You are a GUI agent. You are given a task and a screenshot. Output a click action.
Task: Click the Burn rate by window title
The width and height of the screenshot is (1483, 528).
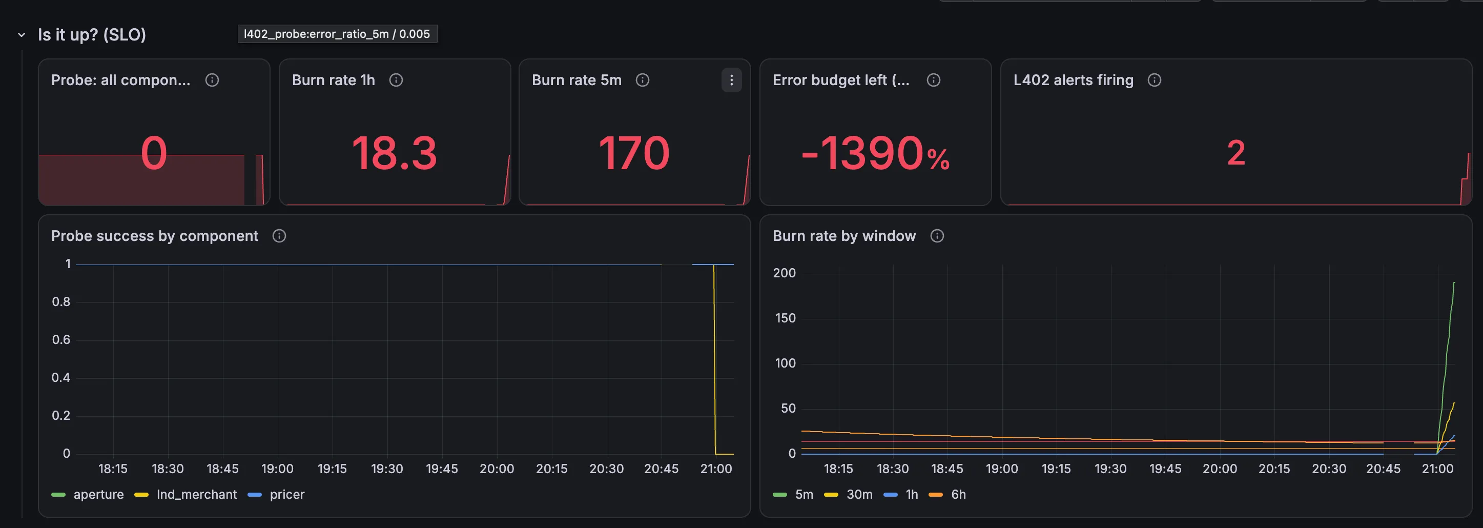844,236
